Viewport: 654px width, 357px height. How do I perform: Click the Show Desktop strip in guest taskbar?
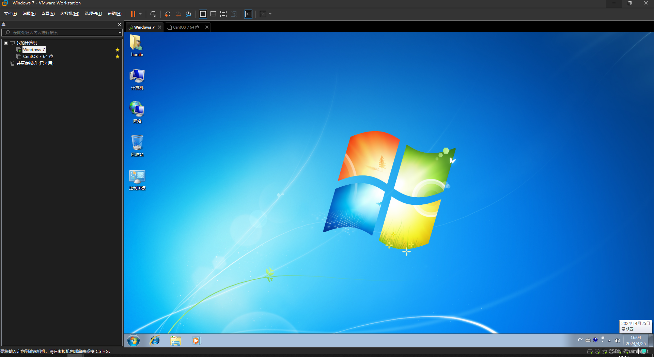[x=651, y=340]
